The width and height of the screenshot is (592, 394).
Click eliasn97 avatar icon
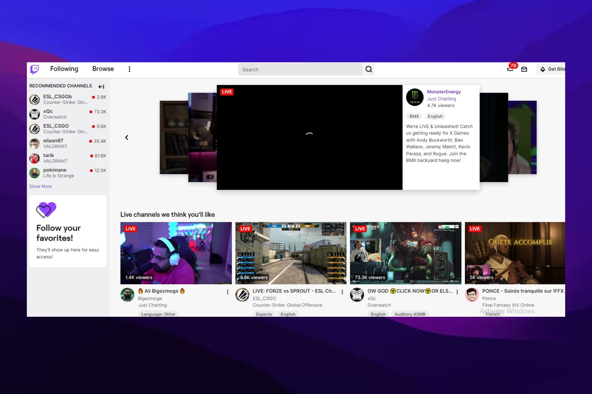[35, 144]
